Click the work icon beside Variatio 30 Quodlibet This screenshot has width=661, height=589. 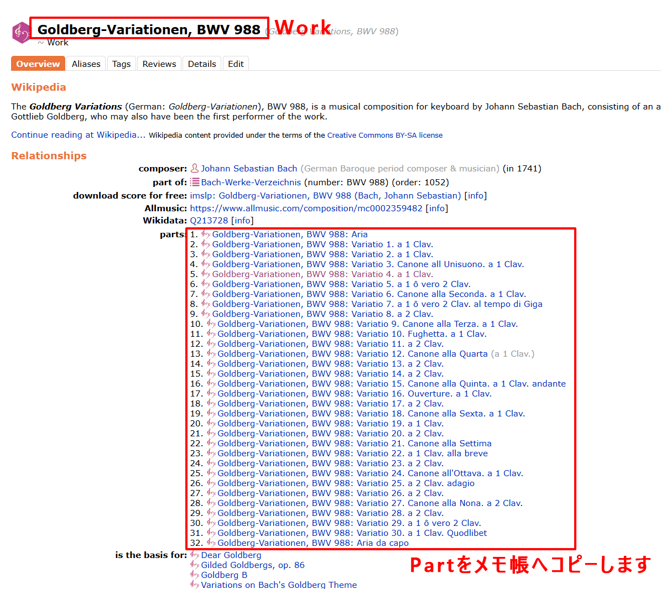point(211,533)
